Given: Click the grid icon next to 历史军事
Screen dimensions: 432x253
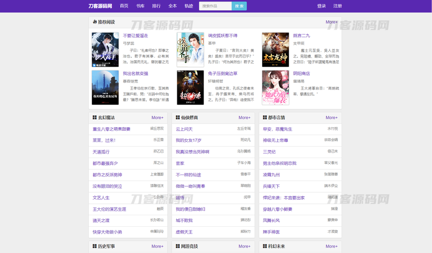Looking at the screenshot, I should click(x=94, y=246).
